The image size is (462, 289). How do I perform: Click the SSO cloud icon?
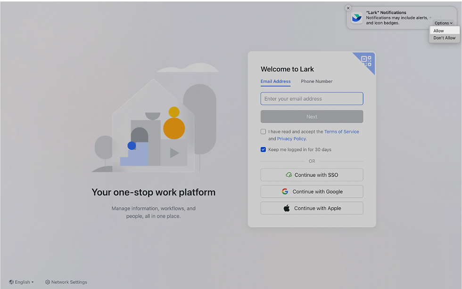(289, 175)
